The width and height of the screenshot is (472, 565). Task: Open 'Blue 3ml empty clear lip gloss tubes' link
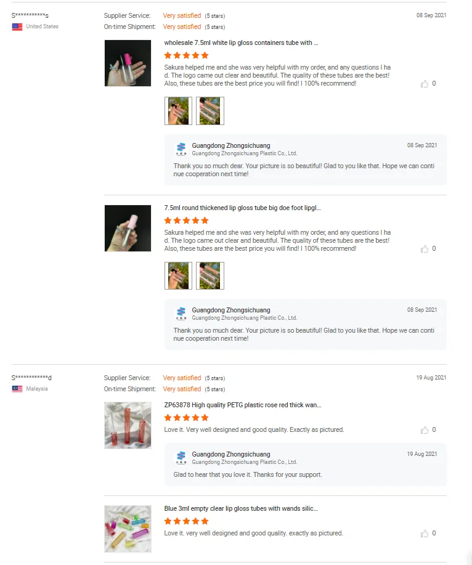click(241, 508)
